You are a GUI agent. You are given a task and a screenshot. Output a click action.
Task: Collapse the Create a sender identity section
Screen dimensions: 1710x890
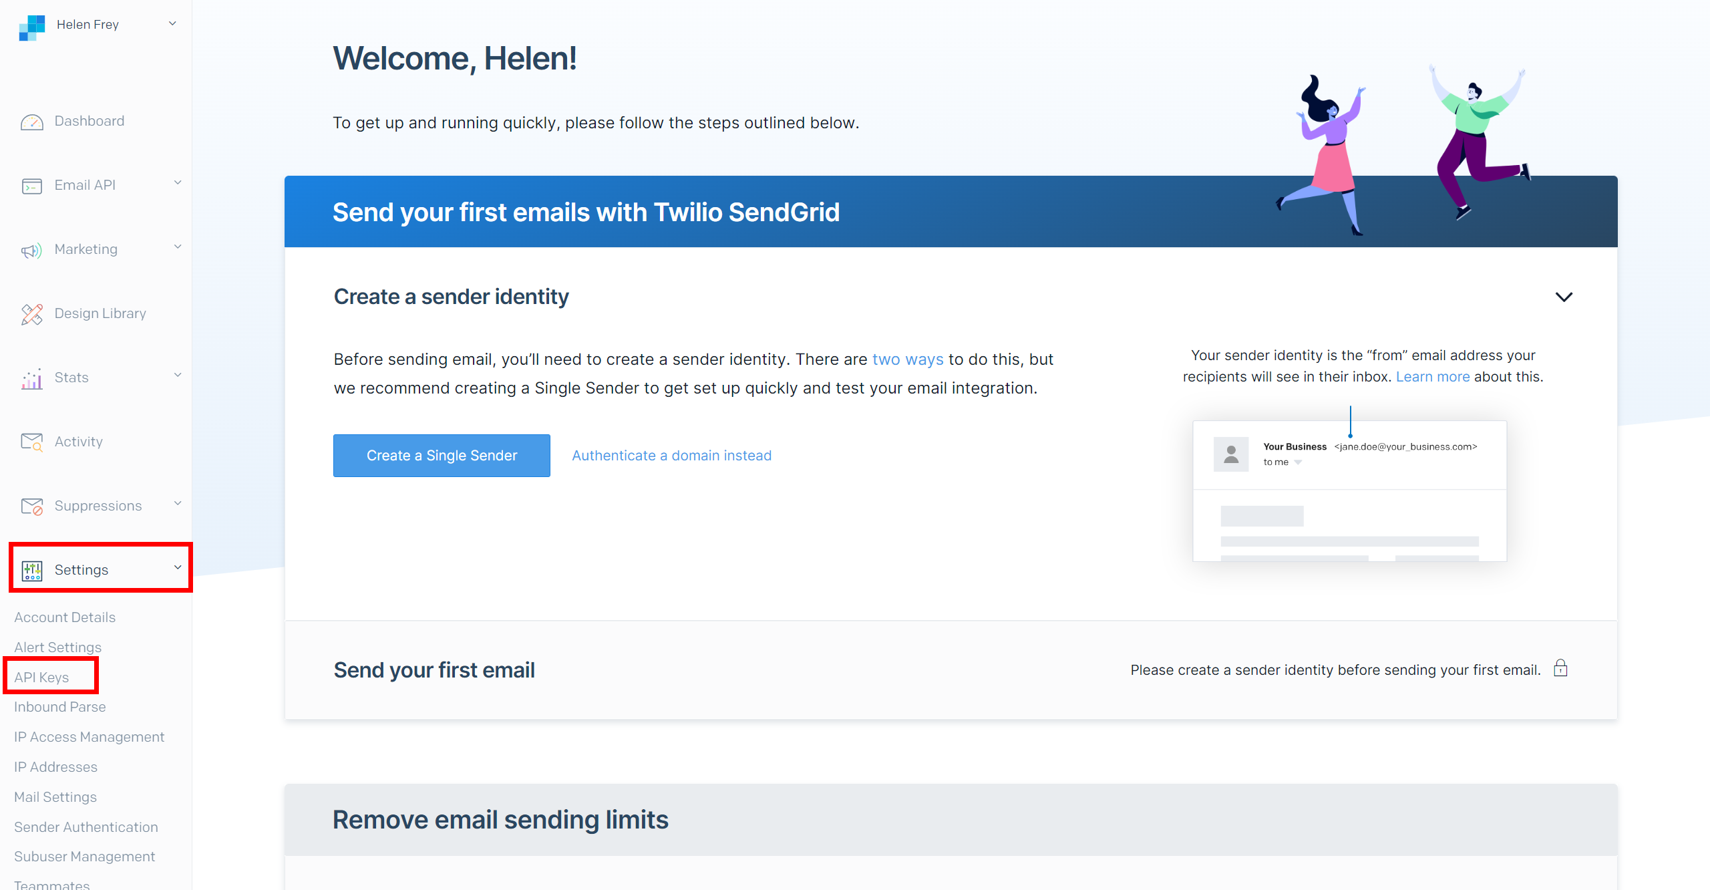[x=1564, y=296]
